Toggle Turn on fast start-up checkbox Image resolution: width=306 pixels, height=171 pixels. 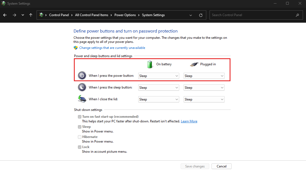(x=80, y=117)
